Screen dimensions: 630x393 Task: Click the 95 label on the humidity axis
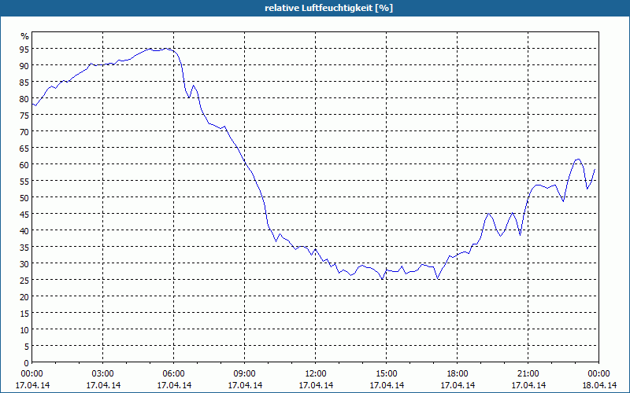(x=24, y=49)
